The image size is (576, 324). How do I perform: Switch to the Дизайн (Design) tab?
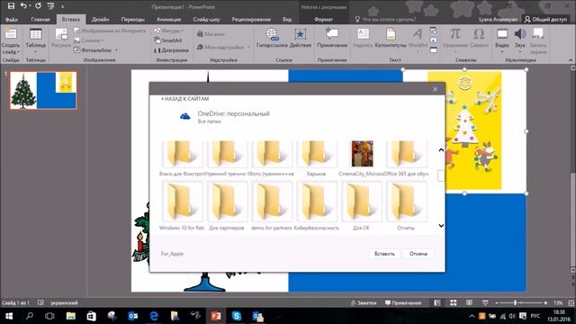pyautogui.click(x=100, y=19)
